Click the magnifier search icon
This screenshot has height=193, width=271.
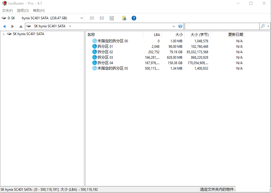click(x=262, y=26)
